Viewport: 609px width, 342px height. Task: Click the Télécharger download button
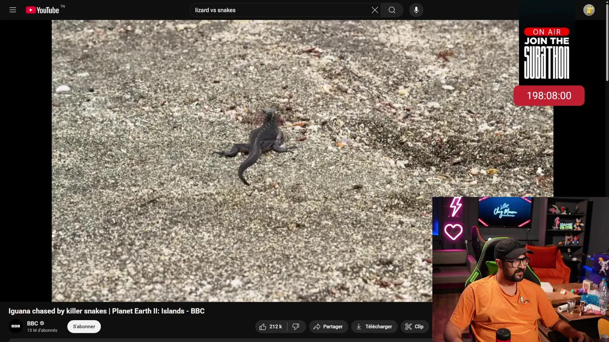374,326
